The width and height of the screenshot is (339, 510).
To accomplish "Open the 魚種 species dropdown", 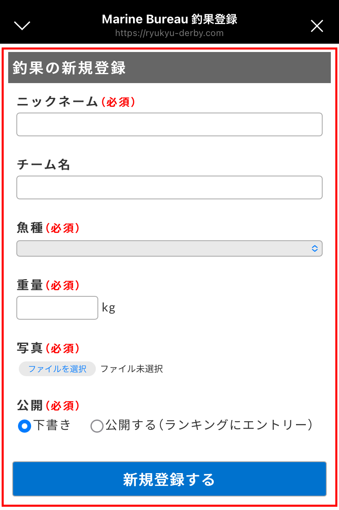I will point(169,248).
